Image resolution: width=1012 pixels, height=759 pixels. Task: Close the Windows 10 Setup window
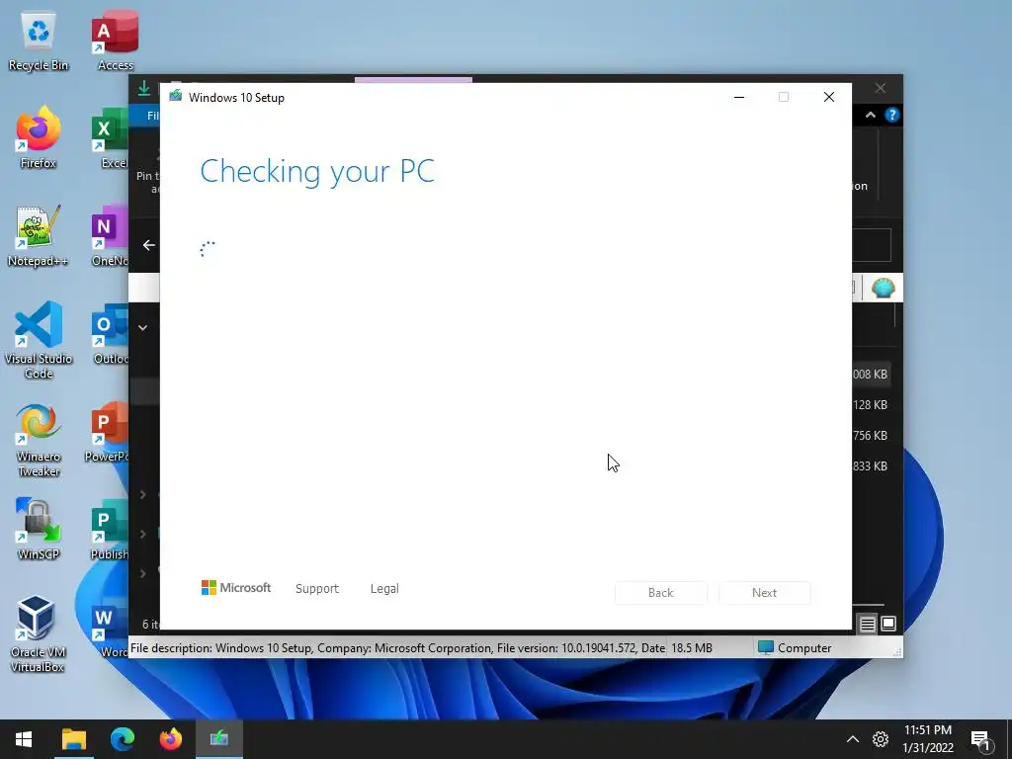829,97
